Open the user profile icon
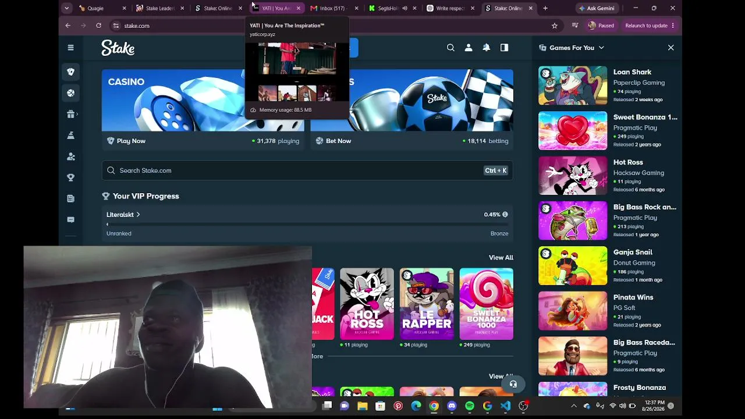The height and width of the screenshot is (419, 745). click(469, 48)
